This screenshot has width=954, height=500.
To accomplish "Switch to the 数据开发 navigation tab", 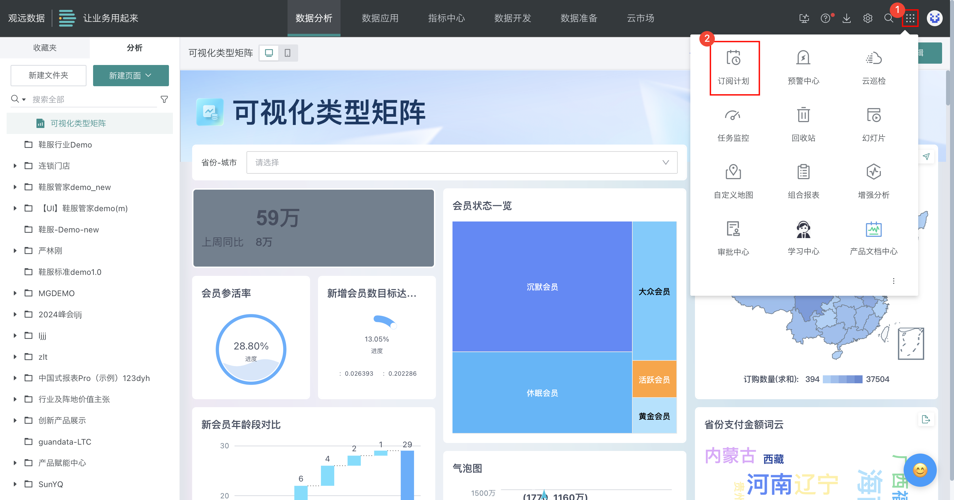I will [x=513, y=18].
